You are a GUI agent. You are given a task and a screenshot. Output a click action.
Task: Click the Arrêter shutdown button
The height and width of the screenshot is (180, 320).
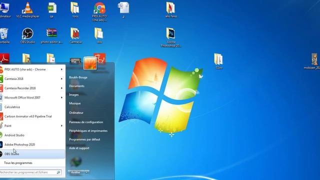pyautogui.click(x=75, y=172)
